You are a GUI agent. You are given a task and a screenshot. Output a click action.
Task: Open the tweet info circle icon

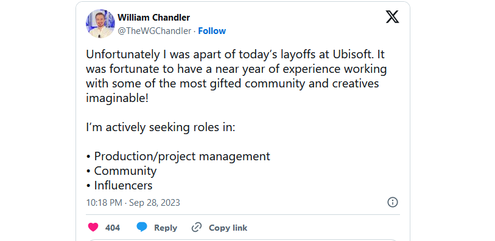392,202
